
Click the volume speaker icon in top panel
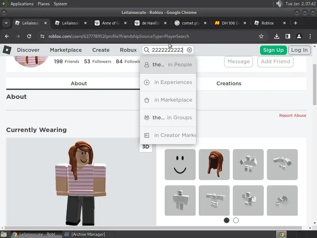click(x=279, y=4)
